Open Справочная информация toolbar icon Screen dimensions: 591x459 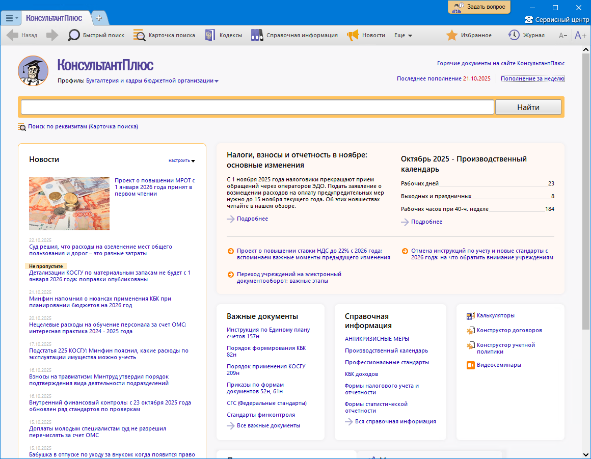click(x=257, y=35)
